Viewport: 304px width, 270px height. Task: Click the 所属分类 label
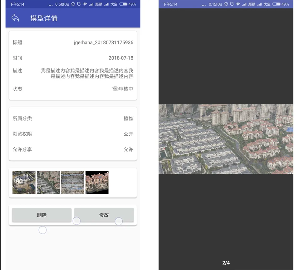tap(22, 118)
